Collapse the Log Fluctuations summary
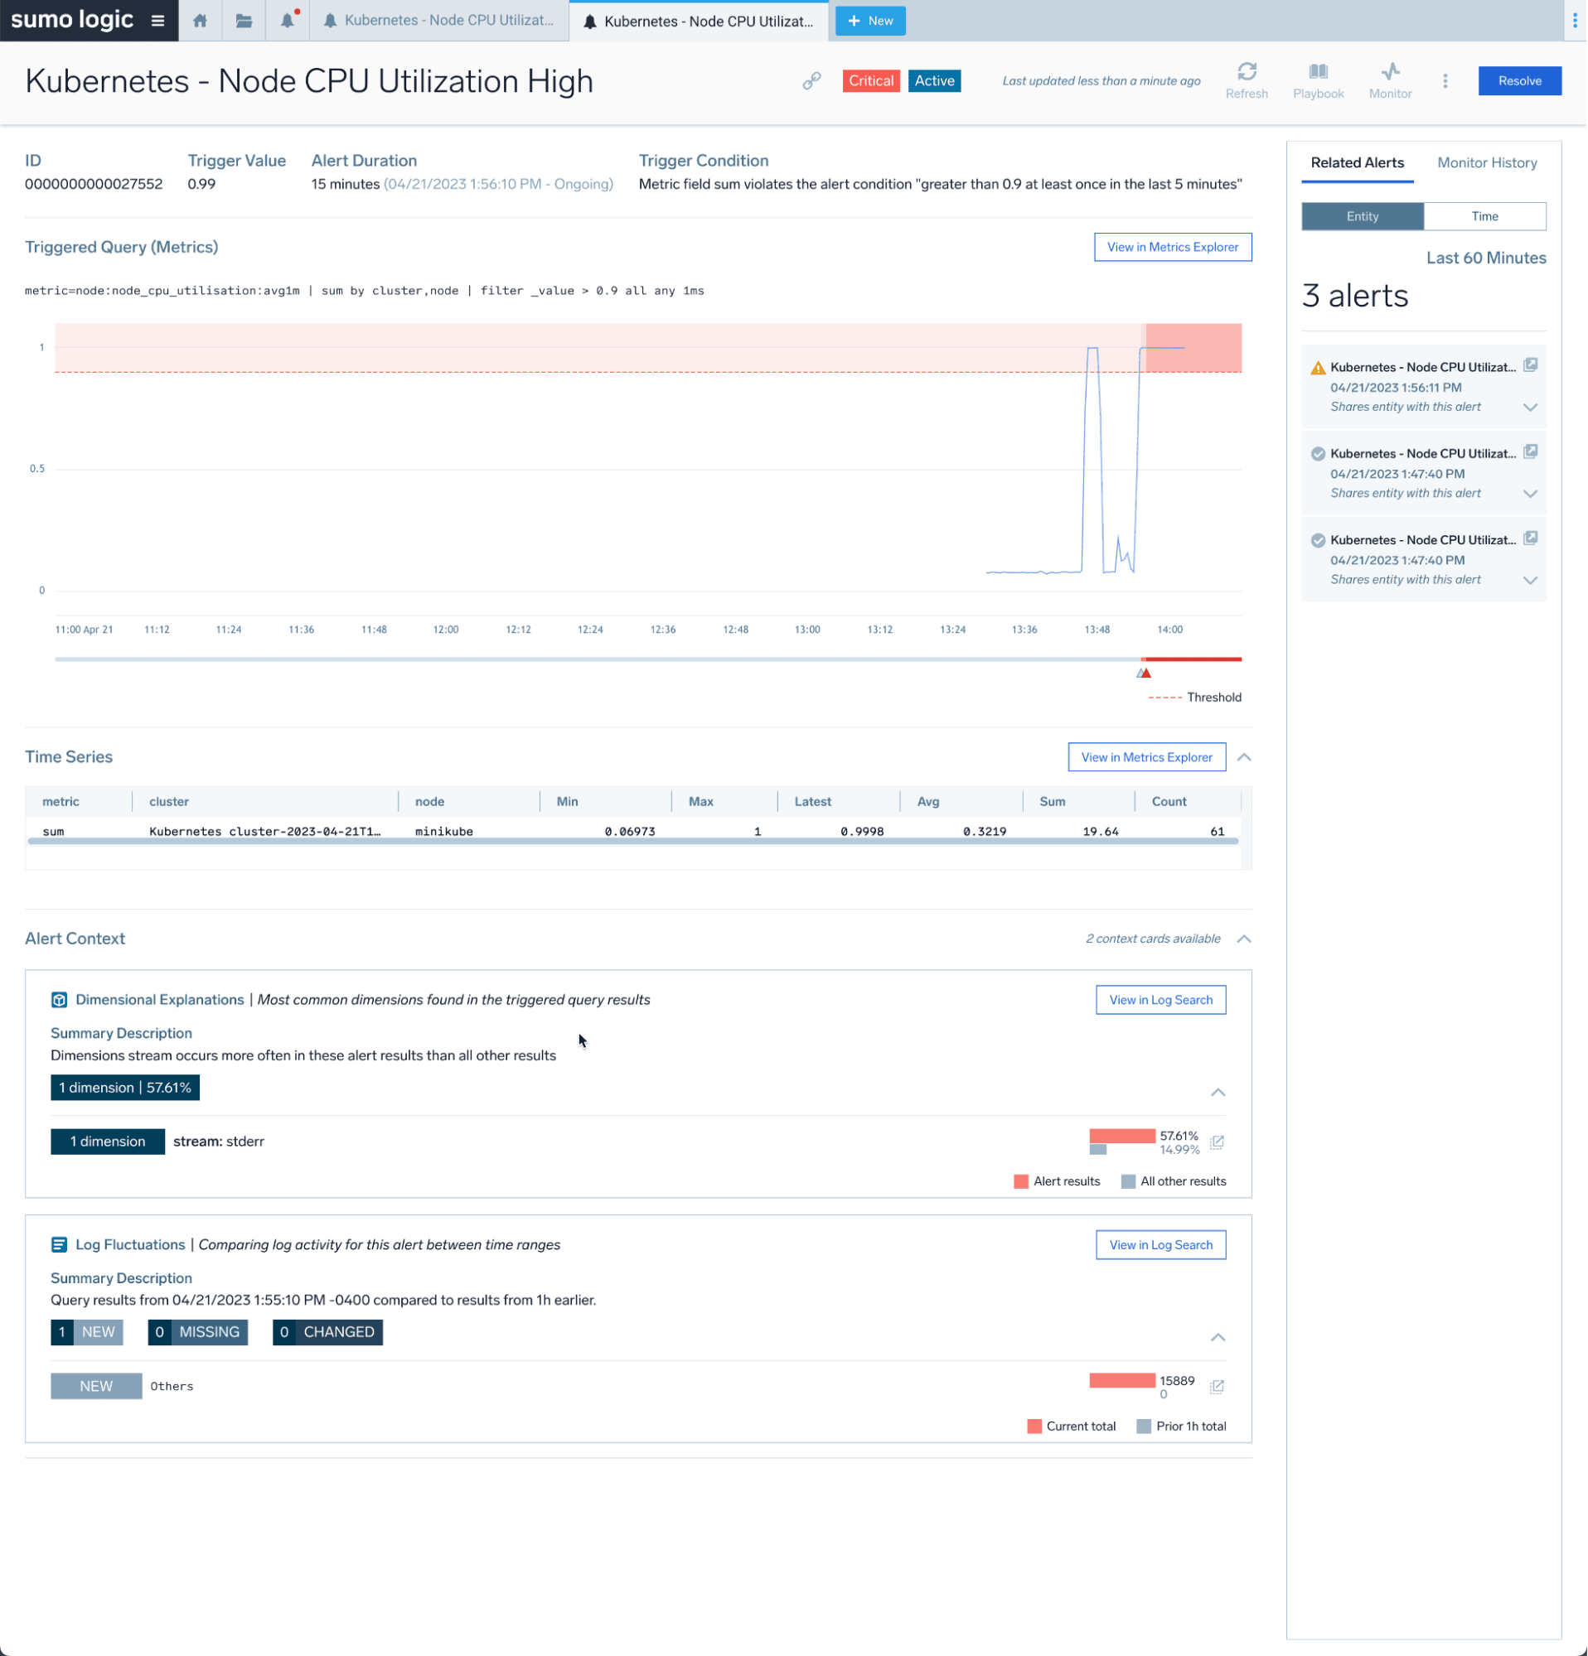The image size is (1588, 1656). (1218, 1339)
